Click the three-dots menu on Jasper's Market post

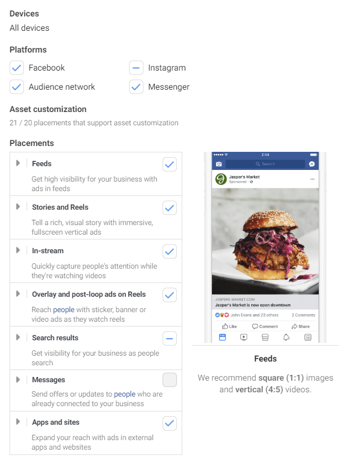click(312, 179)
